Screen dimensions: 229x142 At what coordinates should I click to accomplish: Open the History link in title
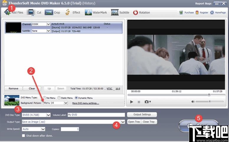click(x=89, y=3)
